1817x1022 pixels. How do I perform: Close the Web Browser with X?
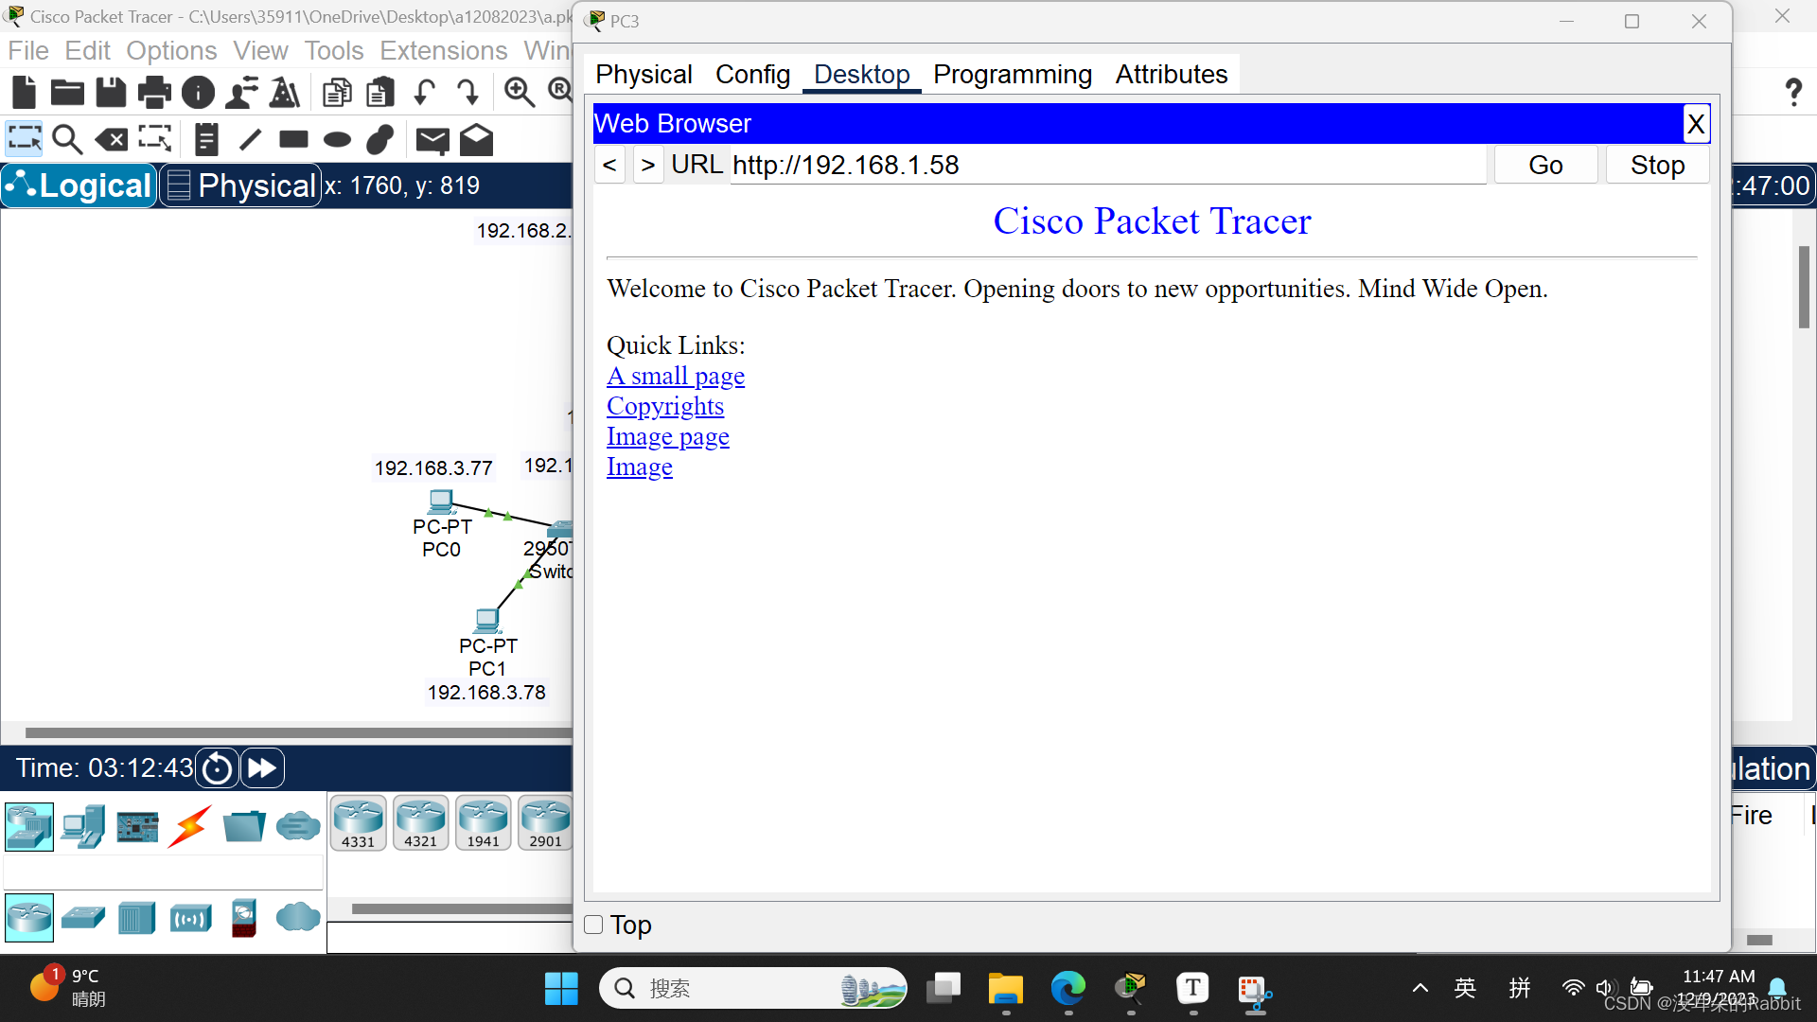point(1696,123)
